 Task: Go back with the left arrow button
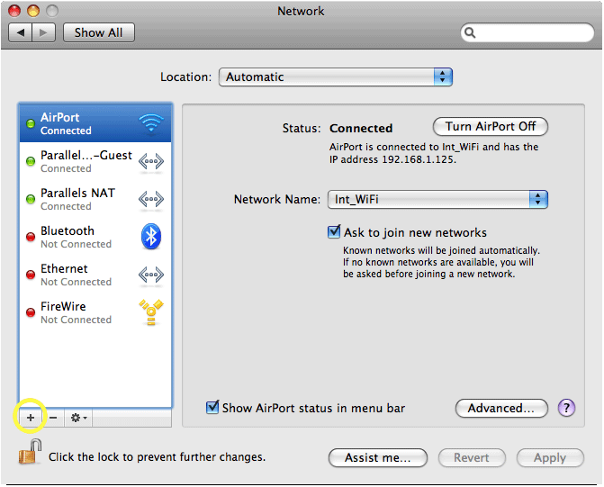[21, 32]
